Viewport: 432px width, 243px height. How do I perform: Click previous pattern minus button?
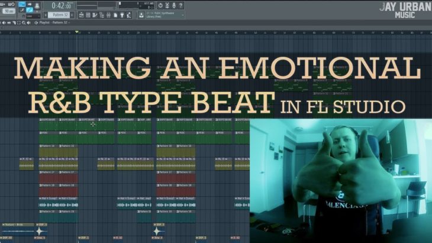(x=46, y=15)
